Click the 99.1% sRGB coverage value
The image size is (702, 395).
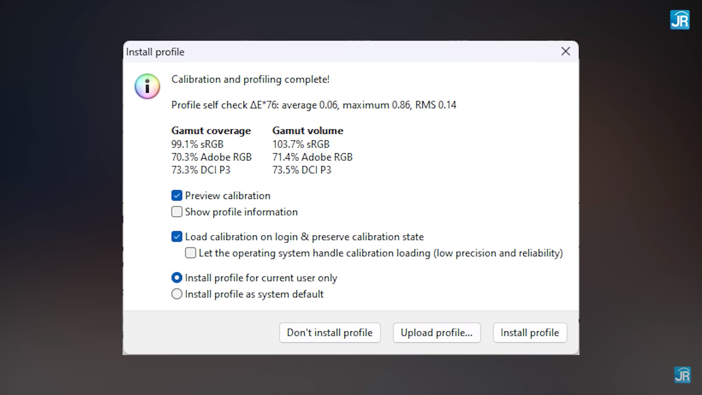tap(197, 144)
